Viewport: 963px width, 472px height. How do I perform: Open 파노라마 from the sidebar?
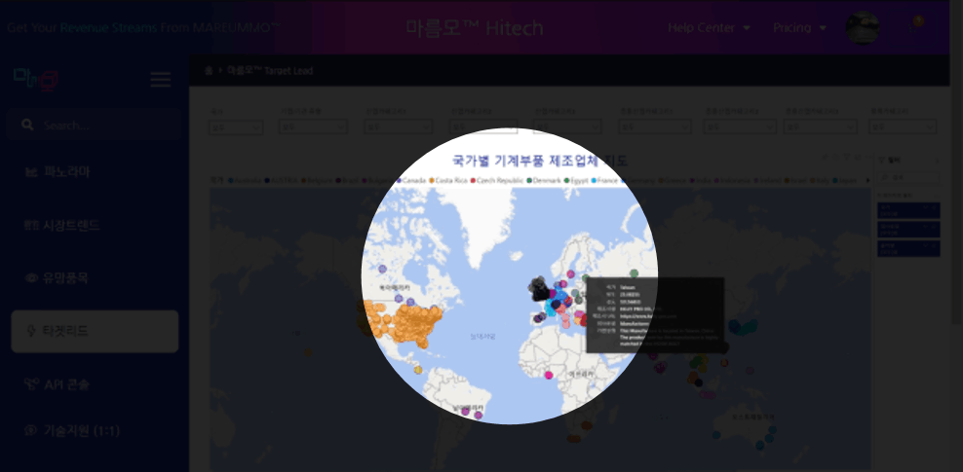[66, 172]
